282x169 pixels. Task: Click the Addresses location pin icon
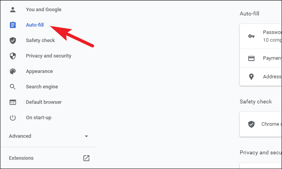point(251,77)
